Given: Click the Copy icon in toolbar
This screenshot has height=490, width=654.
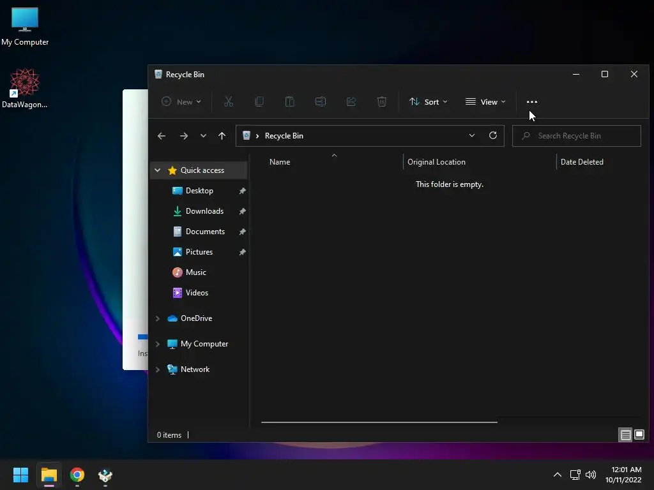Looking at the screenshot, I should 259,101.
